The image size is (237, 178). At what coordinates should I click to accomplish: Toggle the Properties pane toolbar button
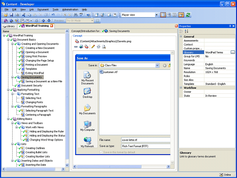tap(181, 15)
